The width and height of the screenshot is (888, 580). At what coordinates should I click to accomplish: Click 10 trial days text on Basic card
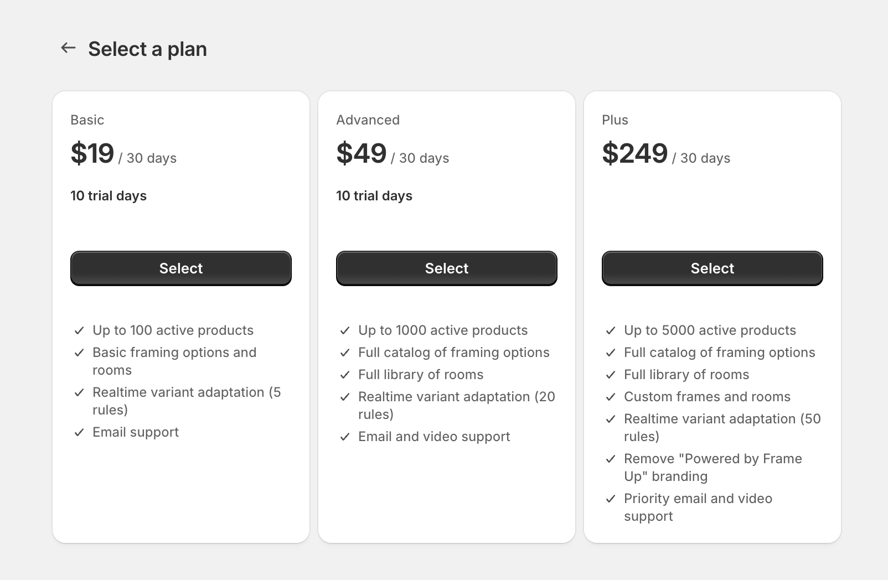(x=109, y=196)
